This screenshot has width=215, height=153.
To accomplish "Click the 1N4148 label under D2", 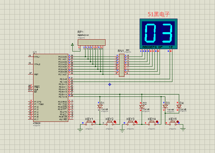I will pyautogui.click(x=146, y=109).
